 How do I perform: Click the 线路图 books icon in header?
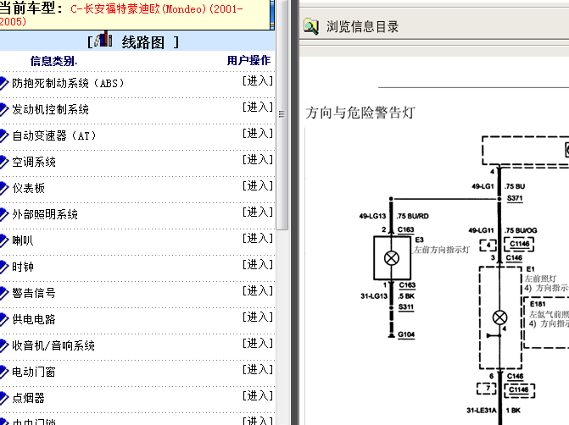(103, 39)
